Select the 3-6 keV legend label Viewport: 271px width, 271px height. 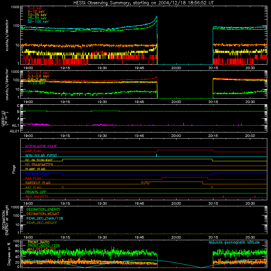[x=35, y=8]
